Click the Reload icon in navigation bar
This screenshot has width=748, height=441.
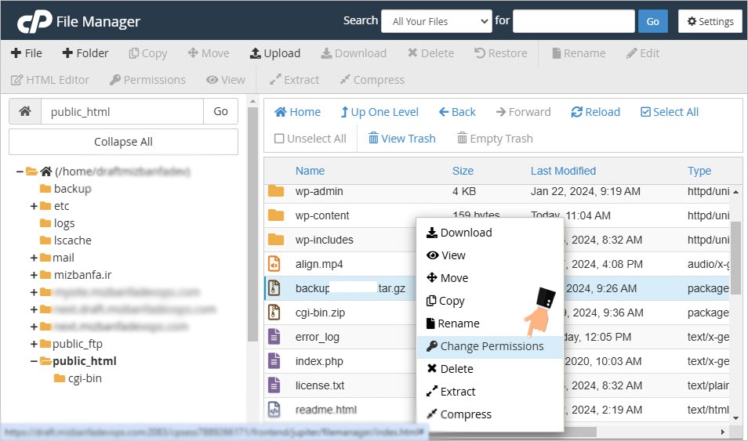coord(577,112)
